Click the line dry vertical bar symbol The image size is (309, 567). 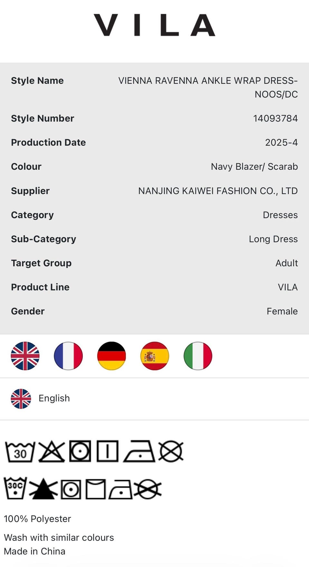[108, 451]
